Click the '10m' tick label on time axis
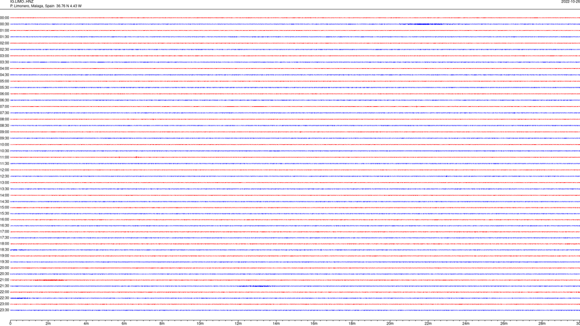The width and height of the screenshot is (580, 326). pos(200,324)
